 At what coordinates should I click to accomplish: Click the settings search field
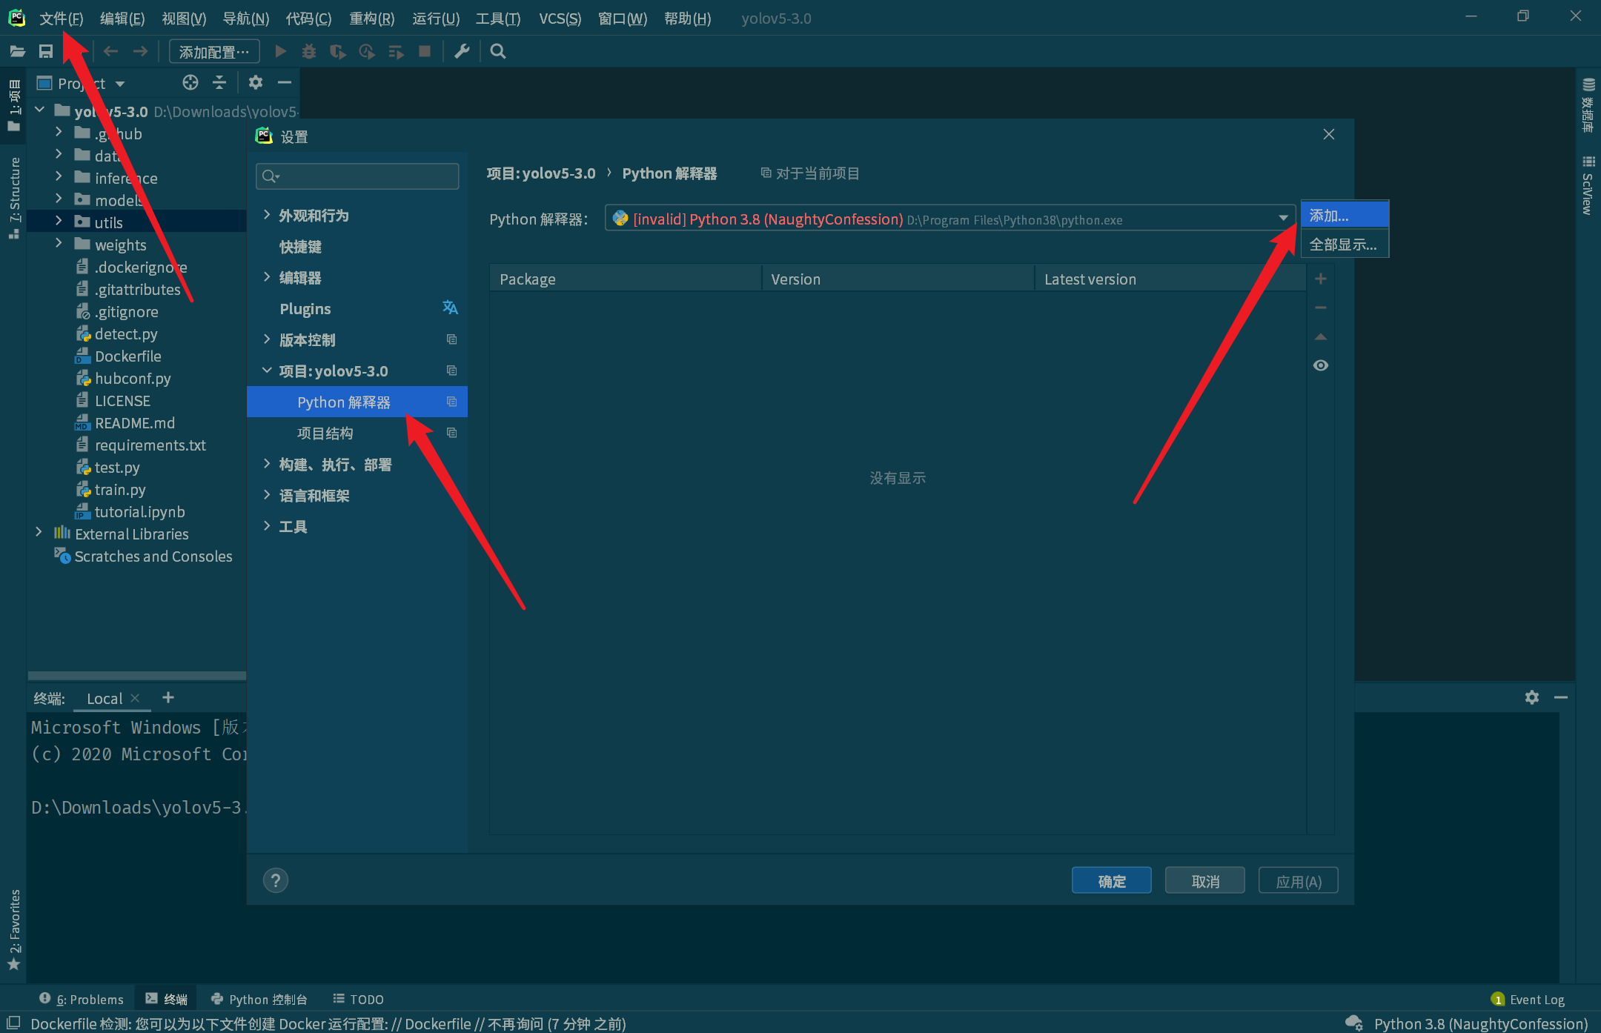click(357, 176)
